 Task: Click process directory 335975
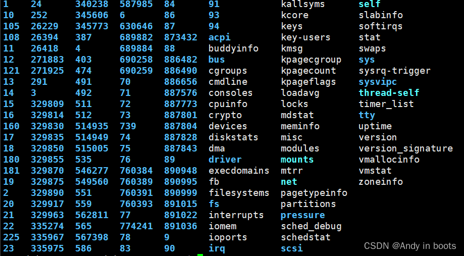pyautogui.click(x=47, y=248)
